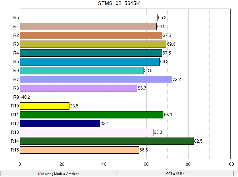238x177 pixels.
Task: Click the olive-yellow R3 bar
Action: (x=93, y=44)
